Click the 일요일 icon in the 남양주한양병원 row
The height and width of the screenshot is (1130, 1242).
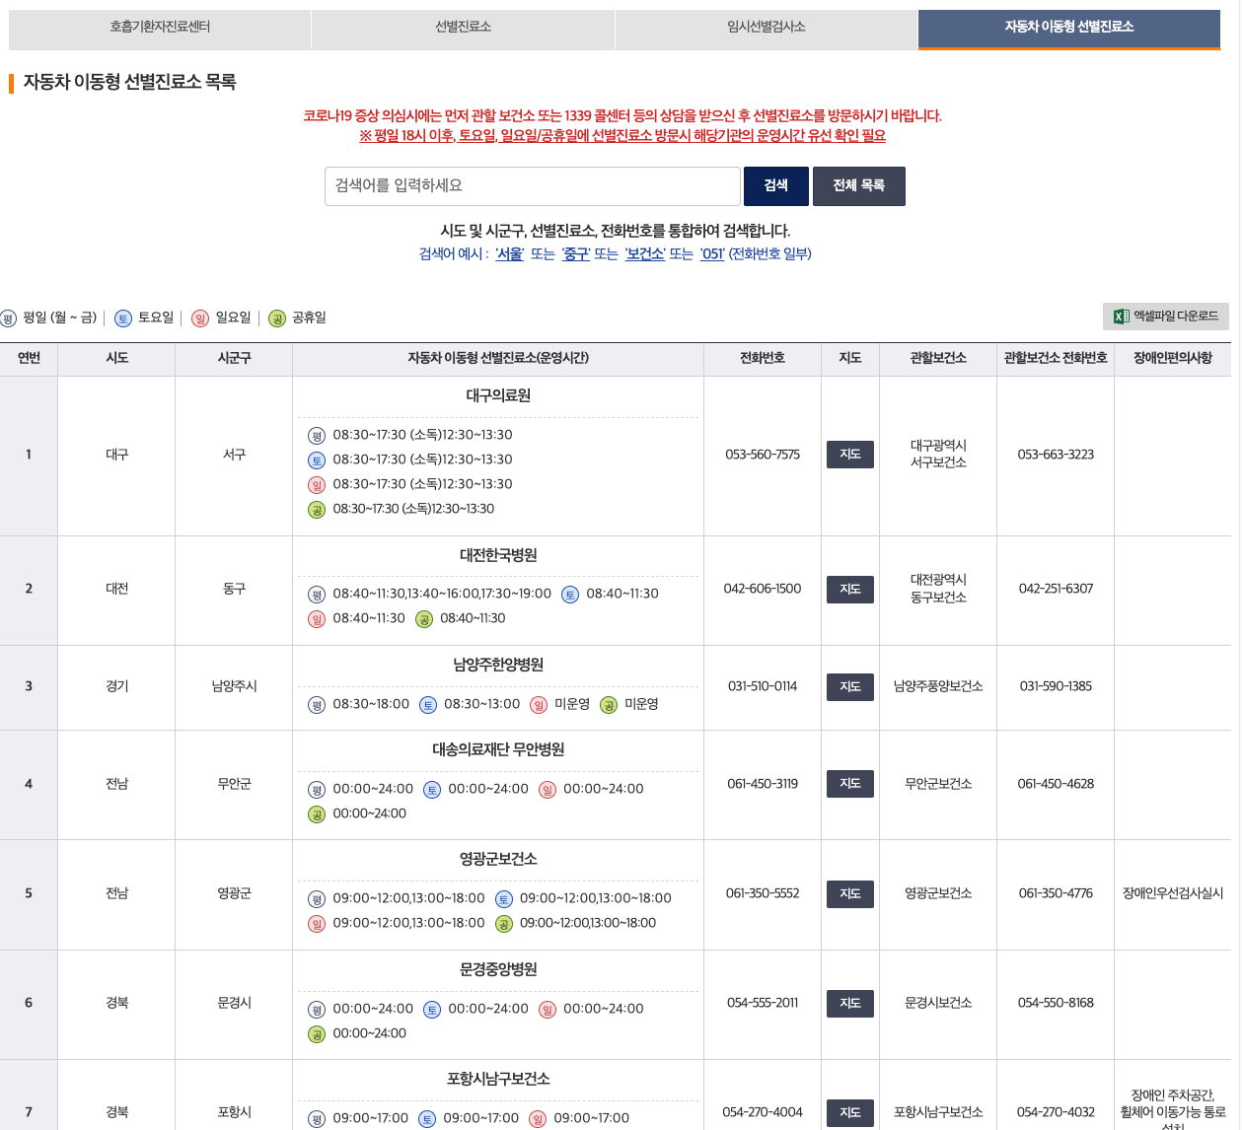[539, 705]
